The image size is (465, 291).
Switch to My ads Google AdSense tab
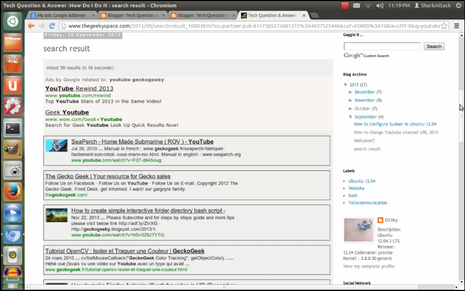click(x=61, y=15)
